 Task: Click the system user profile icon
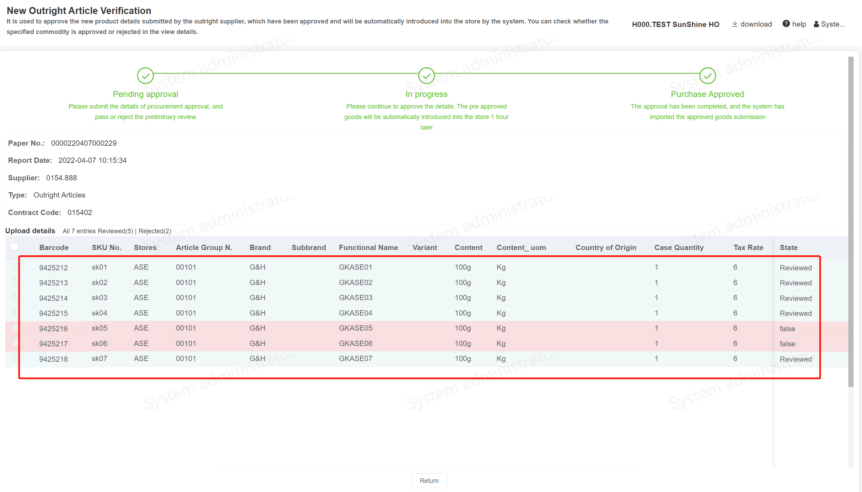point(816,24)
